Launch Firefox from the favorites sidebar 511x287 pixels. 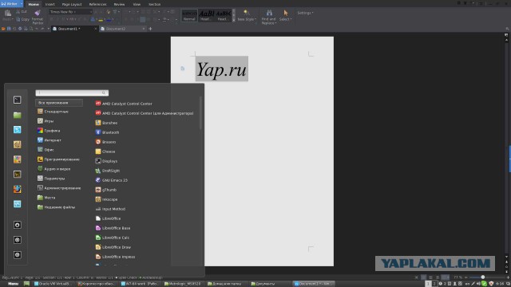pos(18,189)
